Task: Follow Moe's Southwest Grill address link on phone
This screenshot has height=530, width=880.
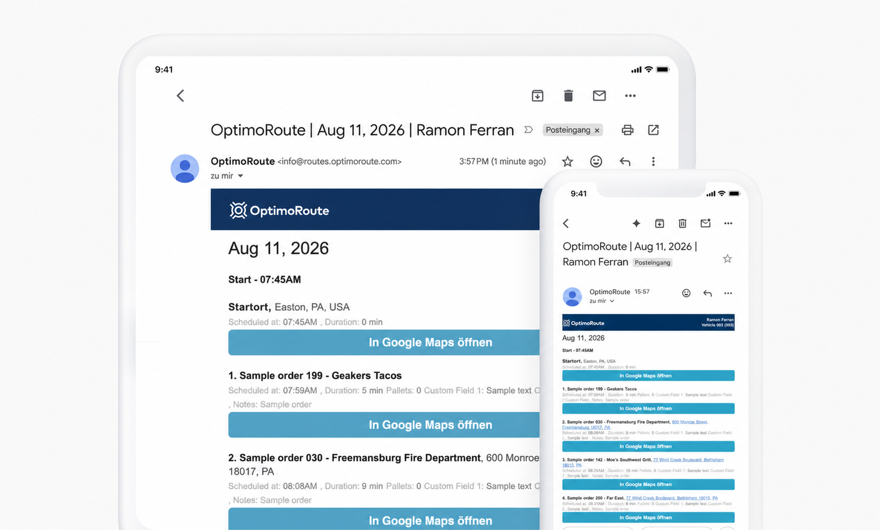Action: pos(688,460)
